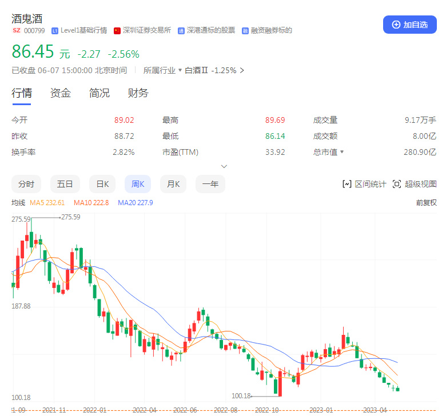This screenshot has height=416, width=442.
Task: Click the 最低 value 86.14
Action: [x=275, y=136]
